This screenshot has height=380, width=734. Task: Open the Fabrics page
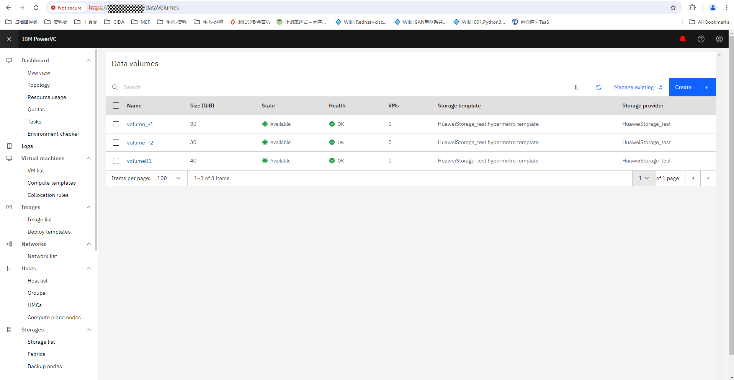(x=36, y=354)
